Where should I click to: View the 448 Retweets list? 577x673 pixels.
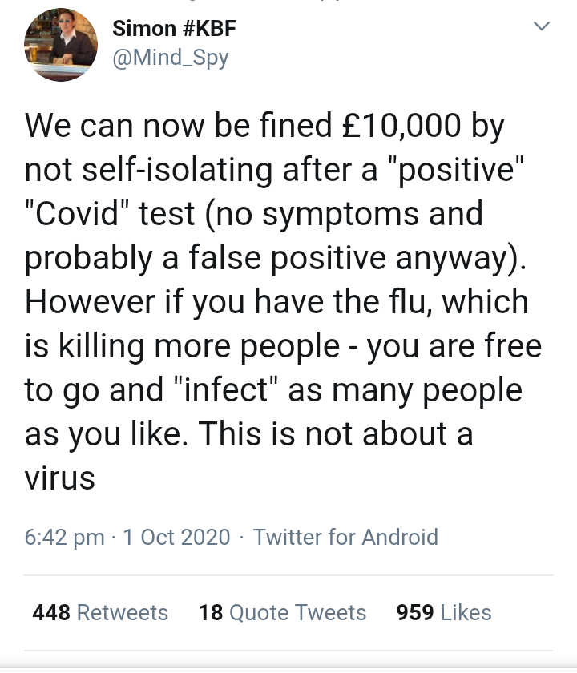click(100, 612)
